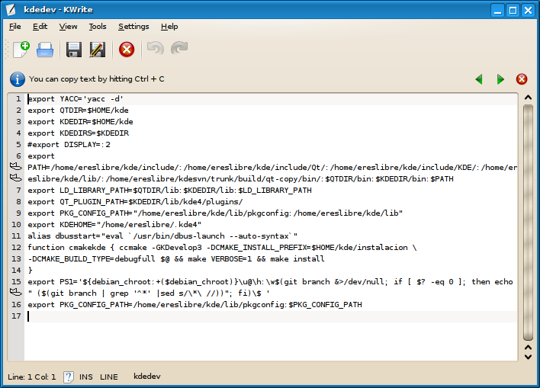Viewport: 540px width, 388px height.
Task: Open the Help menu
Action: pos(169,27)
